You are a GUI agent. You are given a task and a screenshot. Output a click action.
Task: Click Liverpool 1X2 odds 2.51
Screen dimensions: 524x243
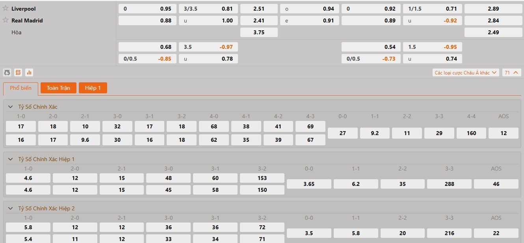click(259, 9)
